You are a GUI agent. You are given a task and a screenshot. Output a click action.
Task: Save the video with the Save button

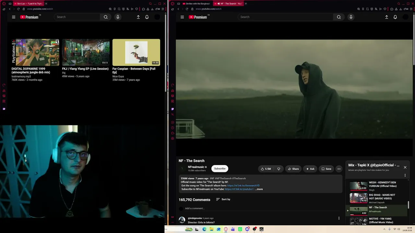pos(326,169)
